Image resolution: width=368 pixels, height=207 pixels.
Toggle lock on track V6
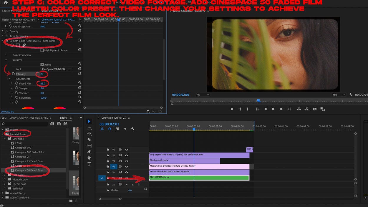click(108, 150)
